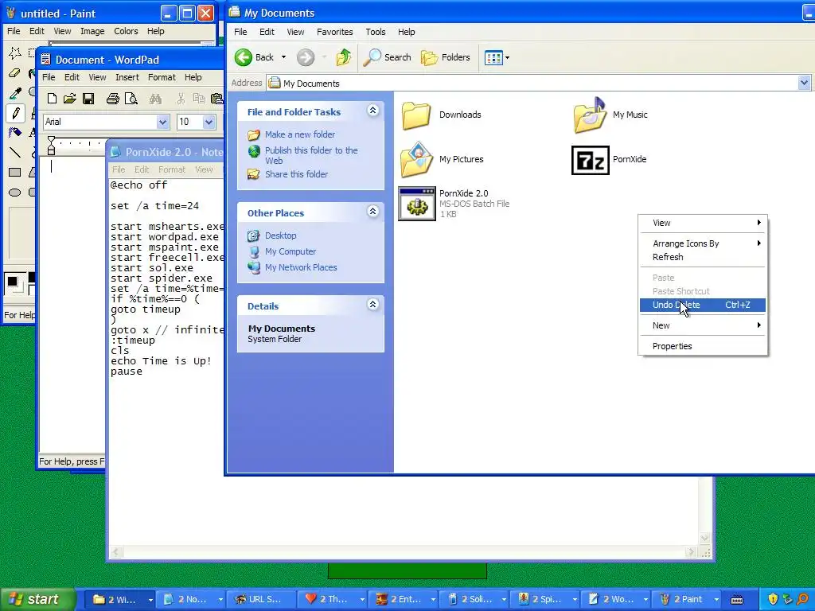This screenshot has height=611, width=815.
Task: Click the New document icon in WordPad
Action: click(x=52, y=98)
